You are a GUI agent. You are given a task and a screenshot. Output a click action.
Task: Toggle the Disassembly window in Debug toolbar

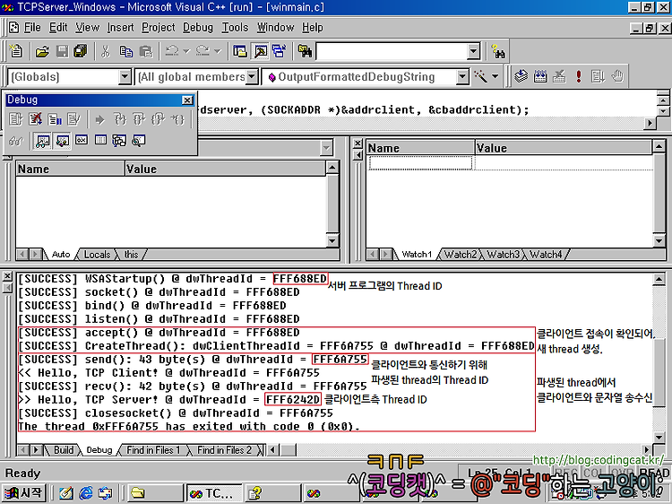(138, 140)
